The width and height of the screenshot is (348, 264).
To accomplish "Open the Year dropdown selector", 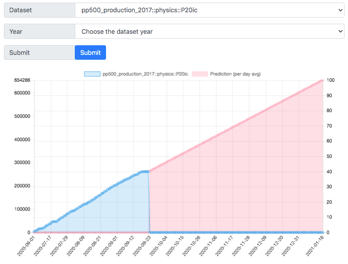I will pyautogui.click(x=209, y=31).
